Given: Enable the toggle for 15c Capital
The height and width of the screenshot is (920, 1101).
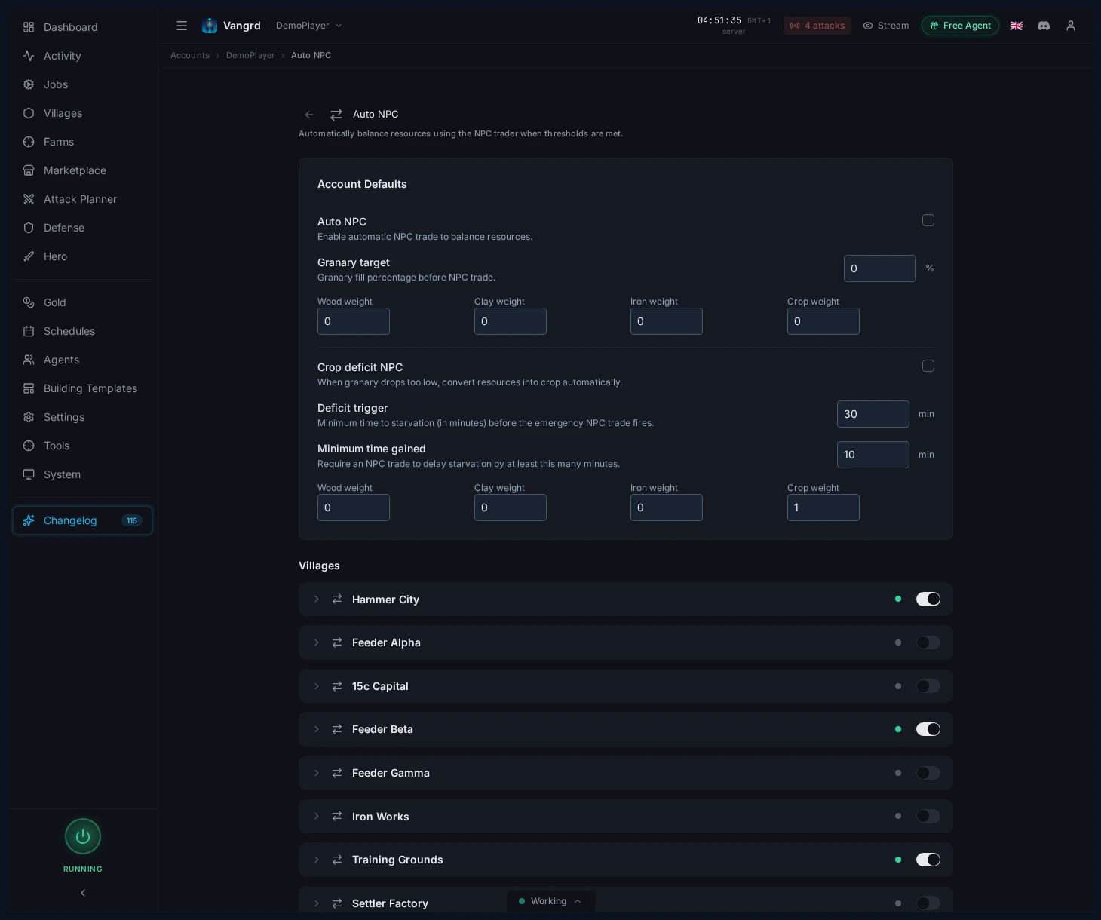Looking at the screenshot, I should [x=928, y=686].
